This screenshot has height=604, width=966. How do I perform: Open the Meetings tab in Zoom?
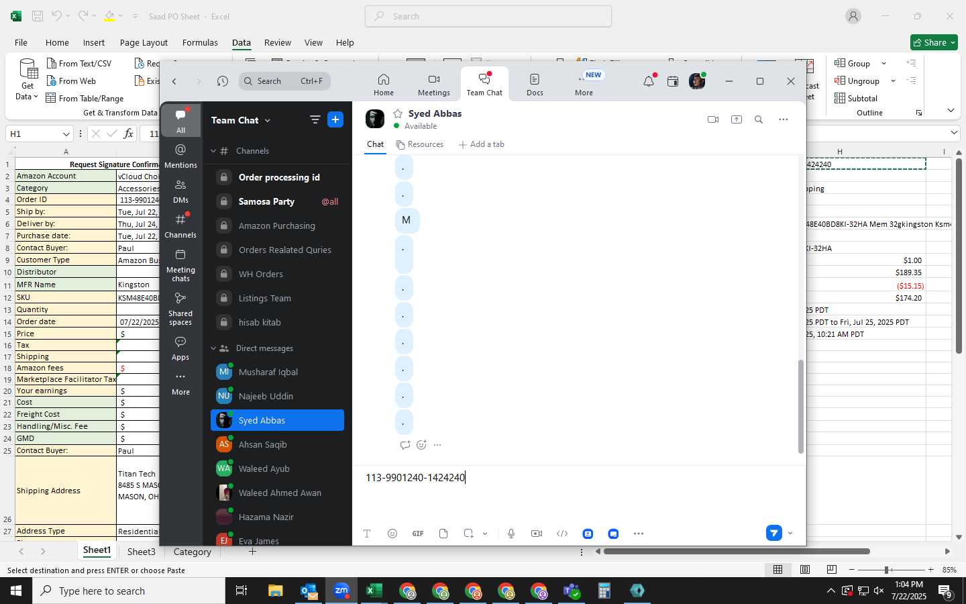click(x=434, y=85)
